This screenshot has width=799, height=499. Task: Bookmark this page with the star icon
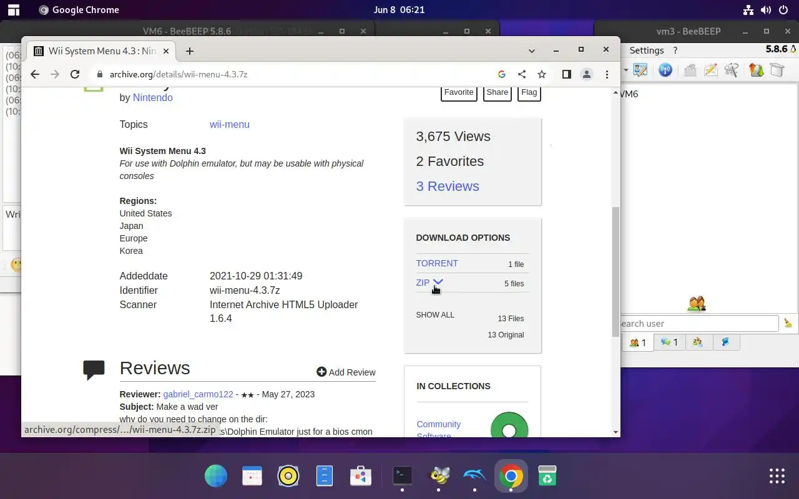[x=542, y=74]
